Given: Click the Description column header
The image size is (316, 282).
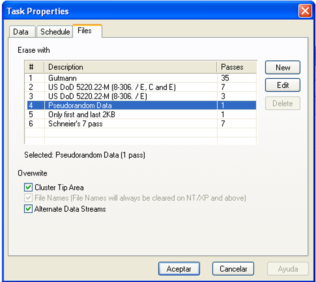Looking at the screenshot, I should [131, 67].
